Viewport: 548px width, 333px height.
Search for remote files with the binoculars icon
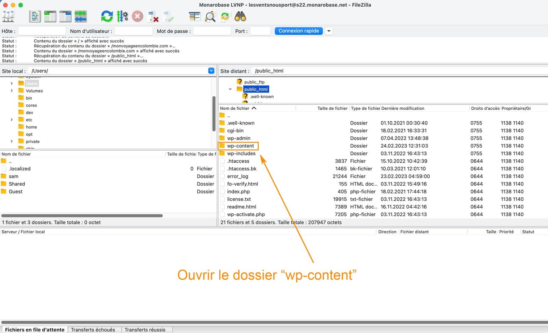[x=240, y=16]
